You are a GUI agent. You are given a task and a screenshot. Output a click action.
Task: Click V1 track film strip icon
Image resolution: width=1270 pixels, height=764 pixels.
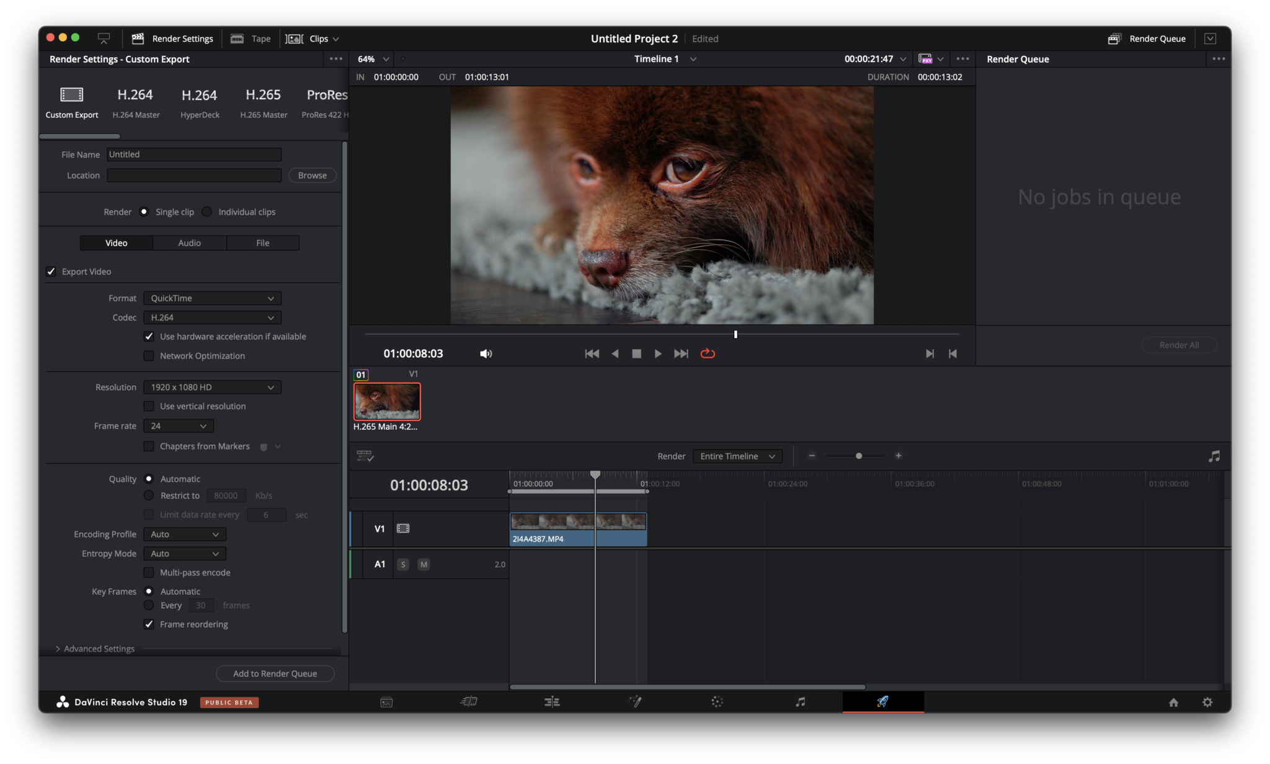tap(403, 528)
